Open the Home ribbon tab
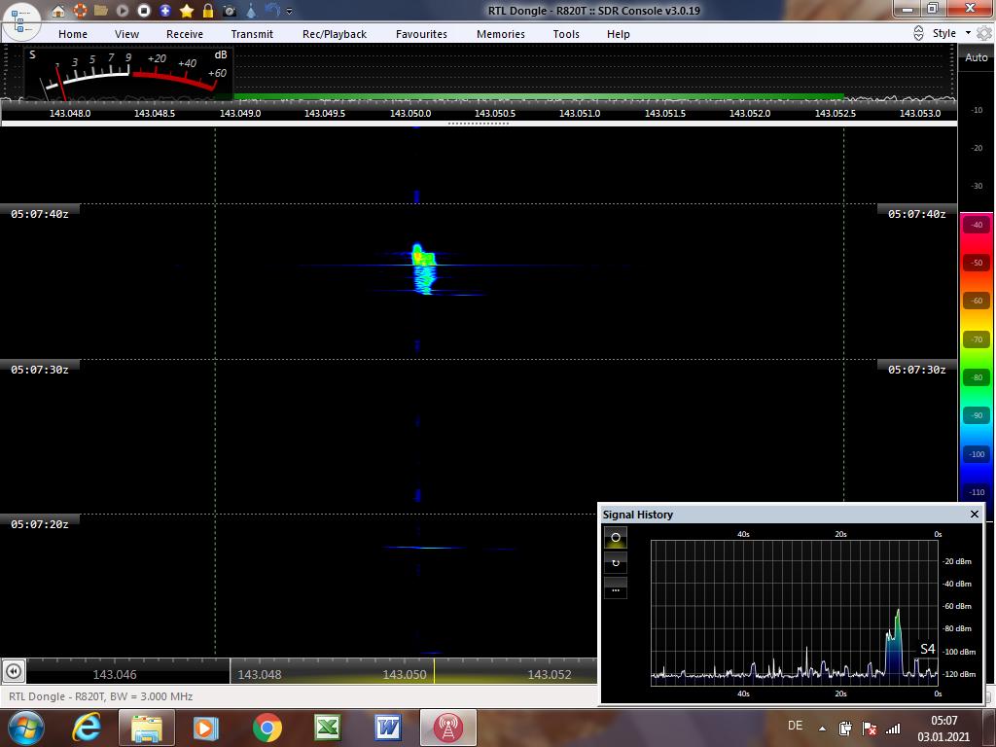Screen dimensions: 996x747 pyautogui.click(x=73, y=34)
